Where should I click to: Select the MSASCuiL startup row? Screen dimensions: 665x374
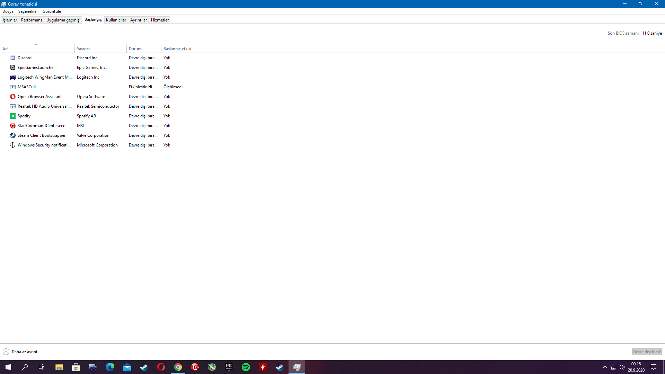click(x=27, y=87)
